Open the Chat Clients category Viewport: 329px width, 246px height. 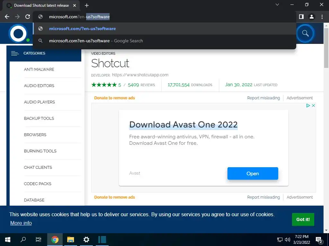(38, 167)
